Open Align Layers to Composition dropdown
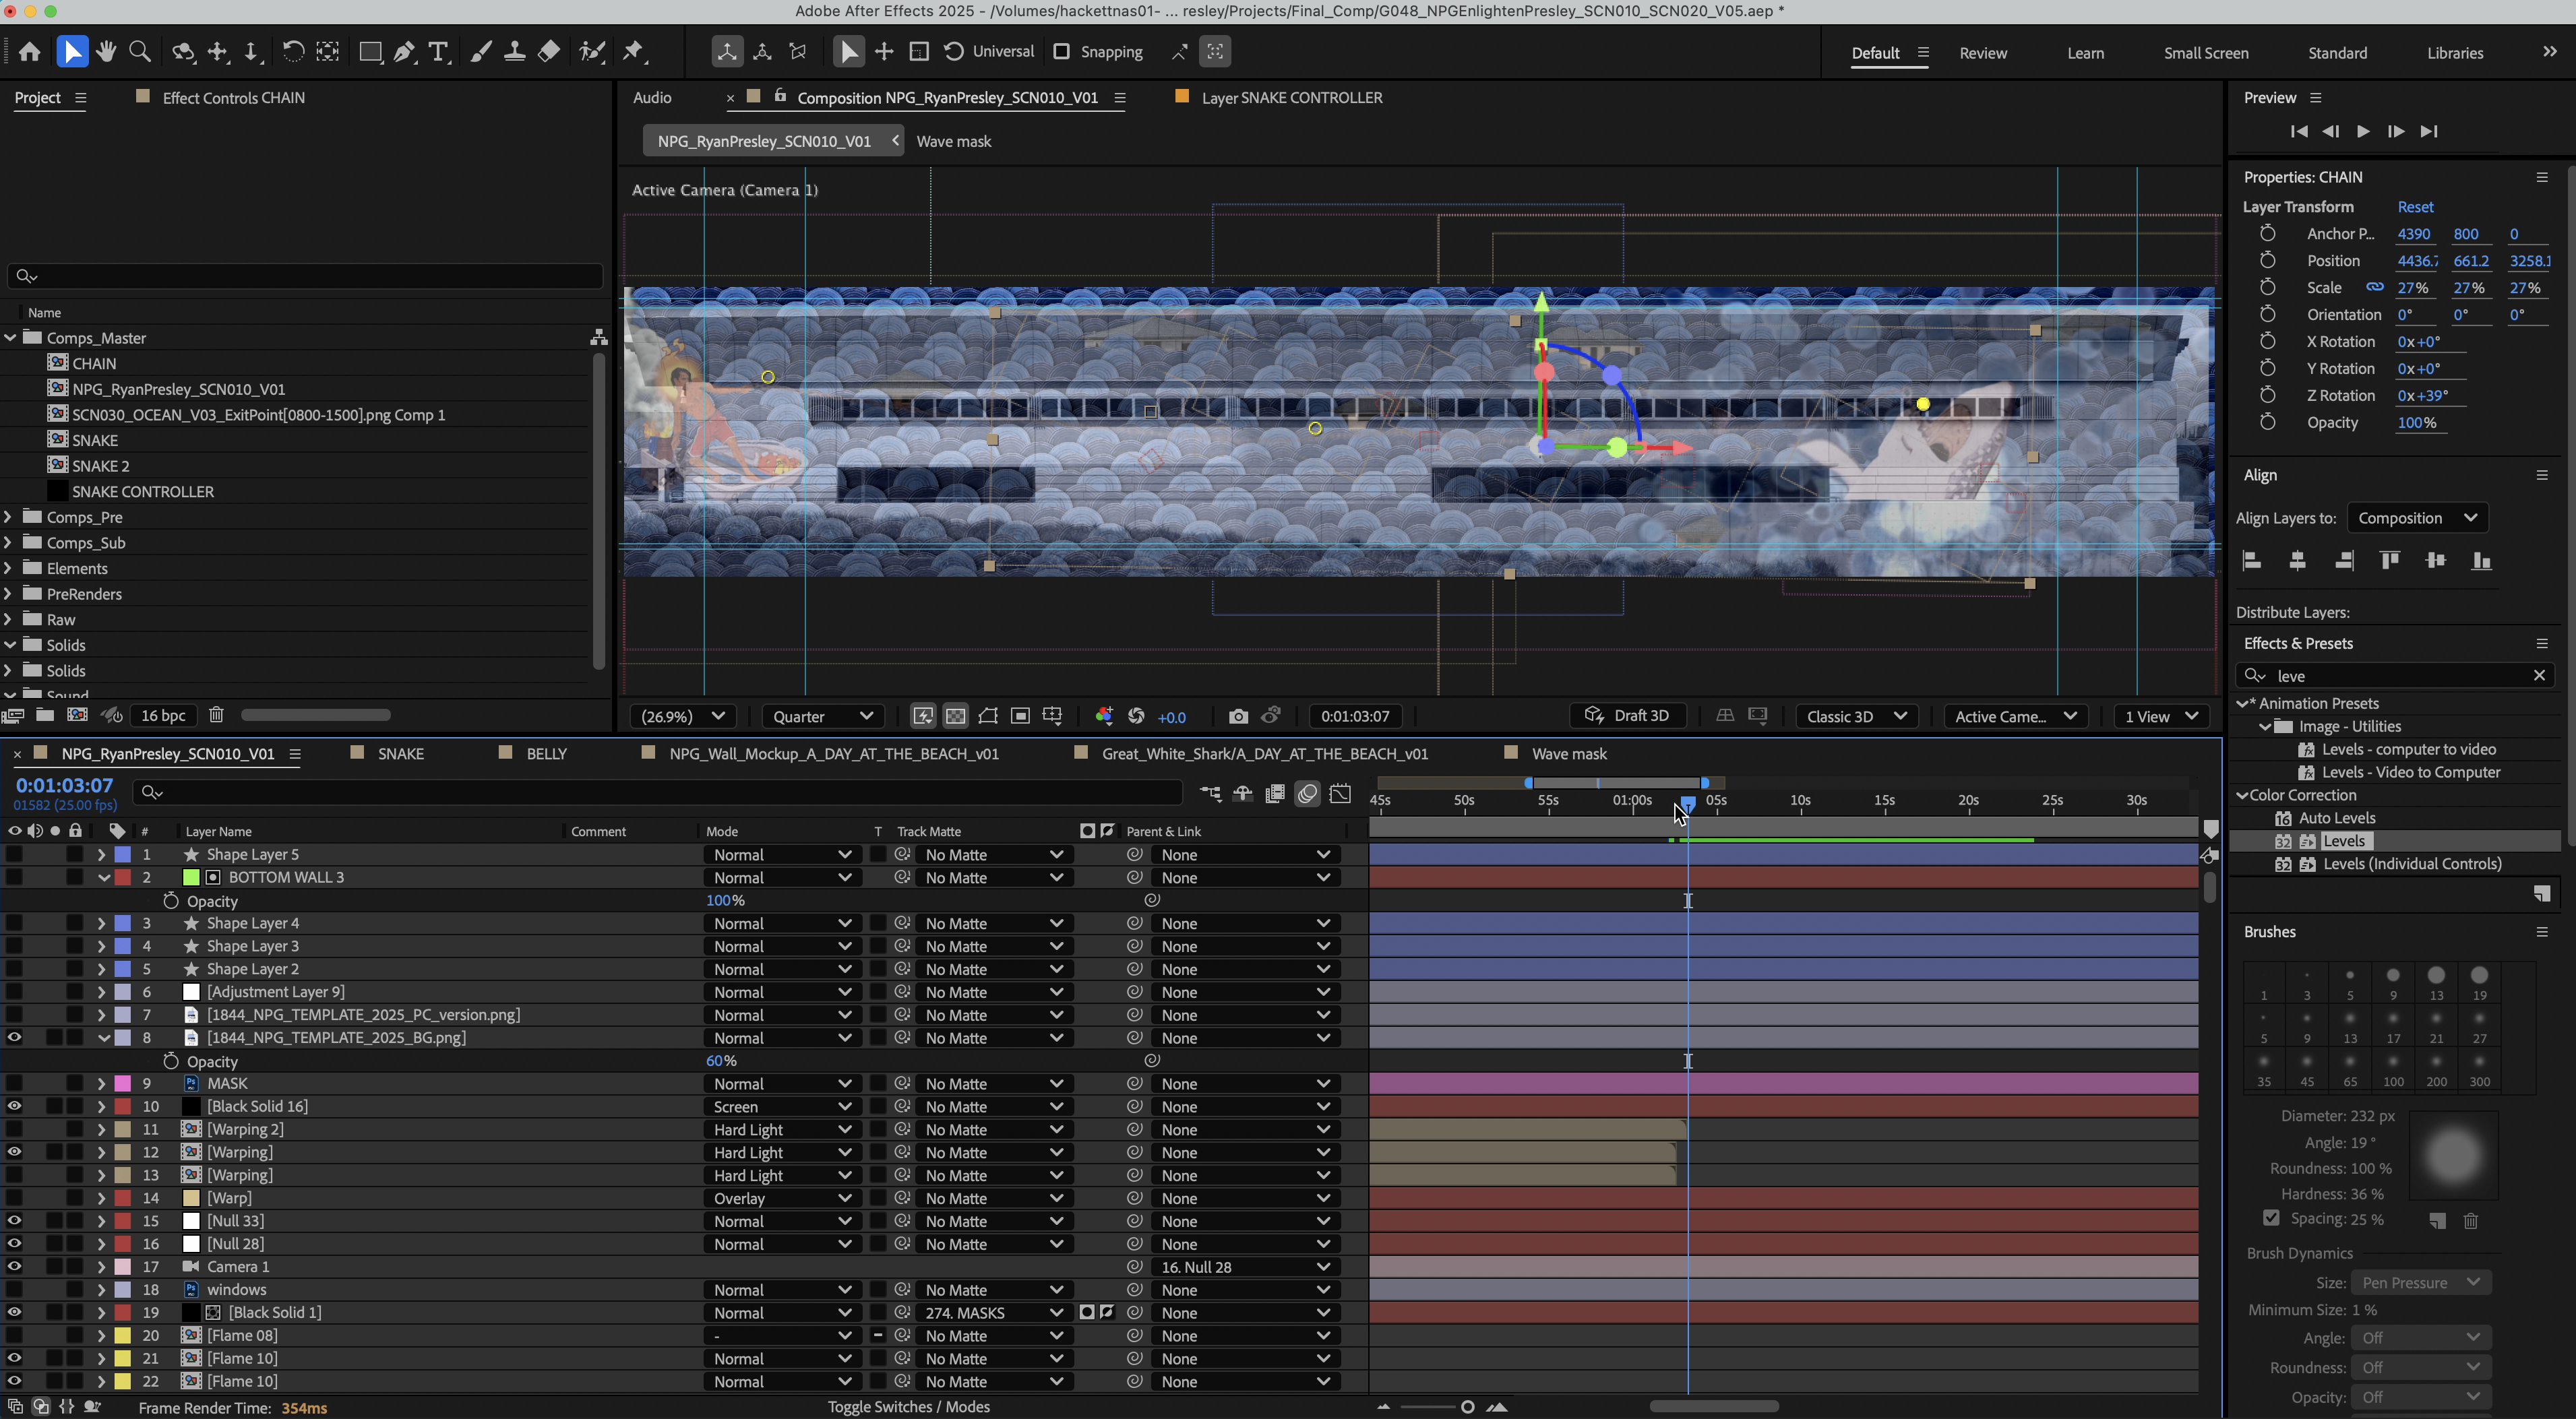Viewport: 2576px width, 1419px height. point(2417,518)
